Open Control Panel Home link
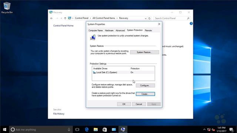237x133 pixels. tap(63, 25)
